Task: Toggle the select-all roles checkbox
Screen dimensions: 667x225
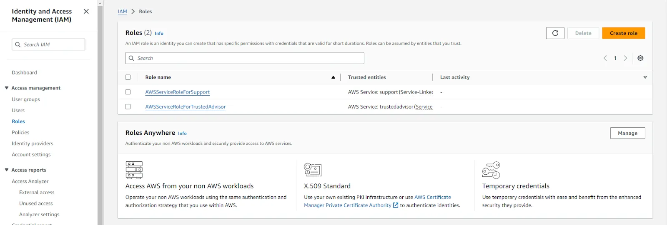Action: tap(128, 77)
